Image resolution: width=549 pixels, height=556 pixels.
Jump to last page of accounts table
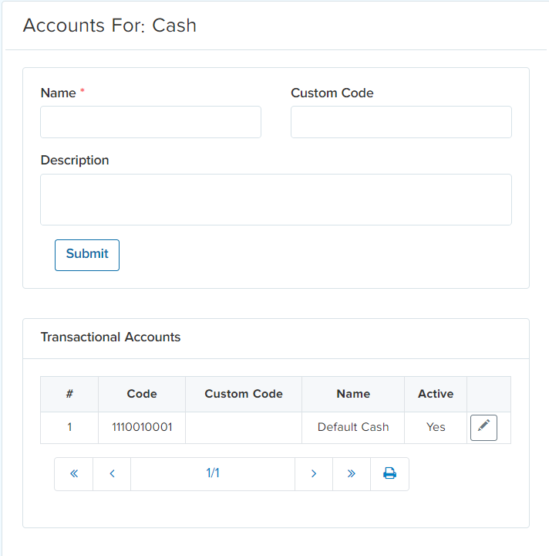click(352, 473)
